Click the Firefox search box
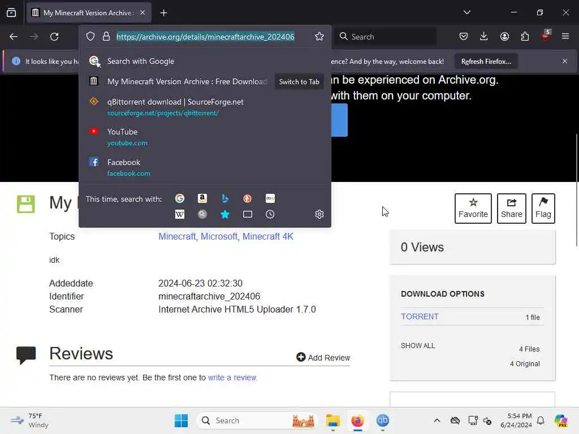This screenshot has width=579, height=434. [386, 37]
